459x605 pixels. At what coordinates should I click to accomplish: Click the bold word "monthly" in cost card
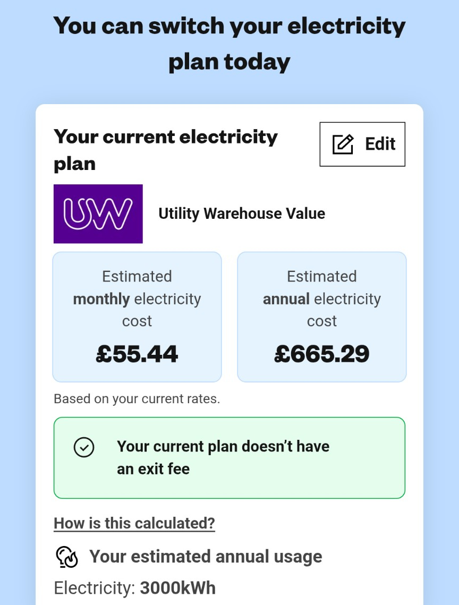coord(101,299)
